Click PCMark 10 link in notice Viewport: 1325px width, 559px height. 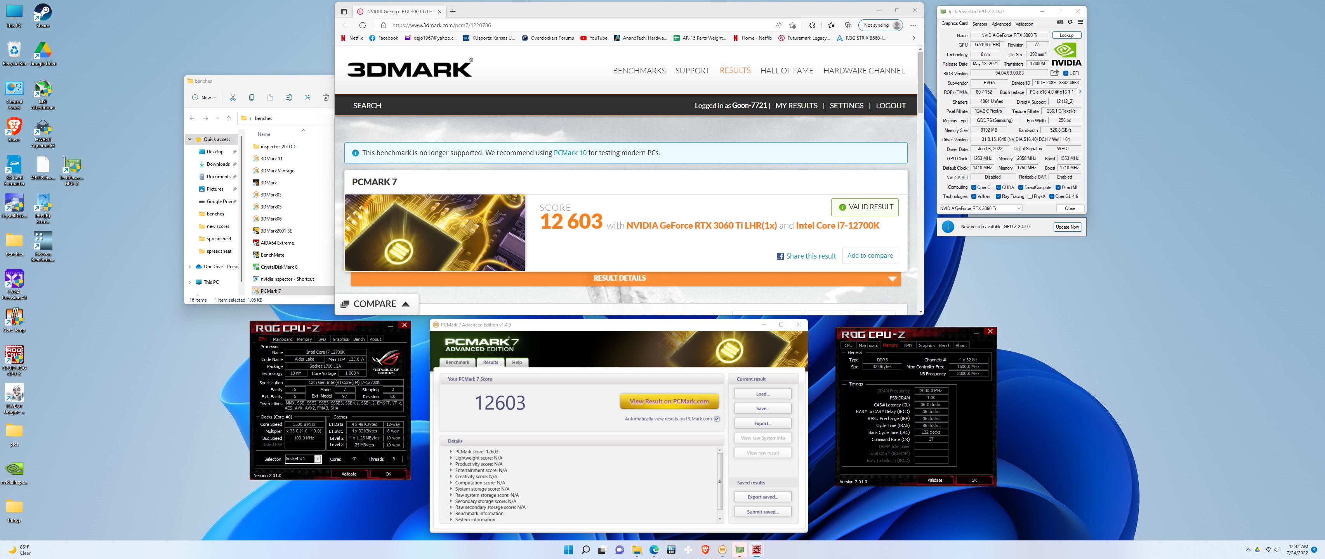(570, 153)
